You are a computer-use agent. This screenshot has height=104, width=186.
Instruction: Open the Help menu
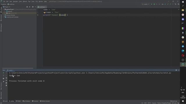coord(45,1)
